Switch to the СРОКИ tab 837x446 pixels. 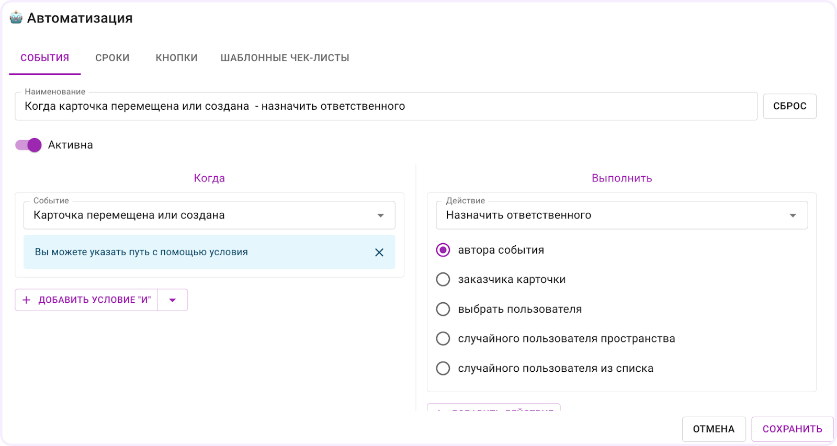click(112, 58)
